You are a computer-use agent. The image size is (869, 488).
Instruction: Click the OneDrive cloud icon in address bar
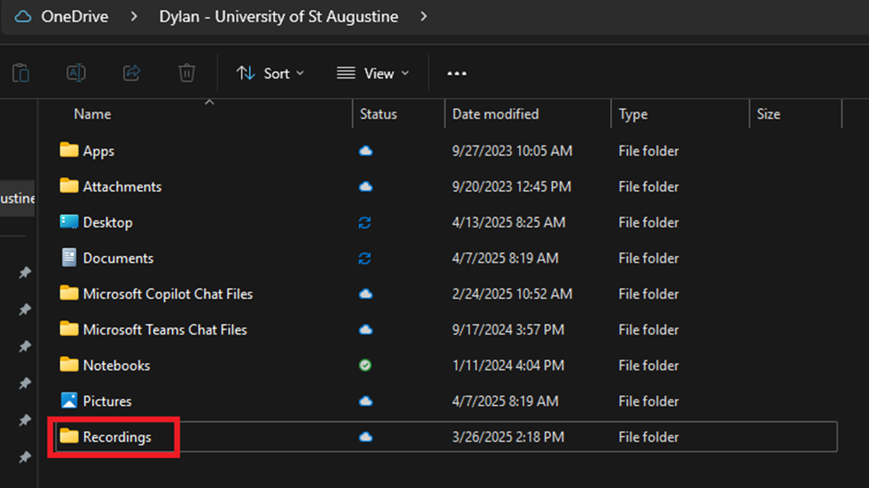[22, 17]
